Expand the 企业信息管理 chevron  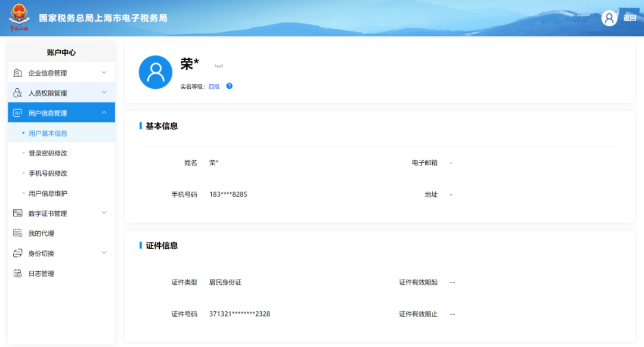click(x=104, y=73)
